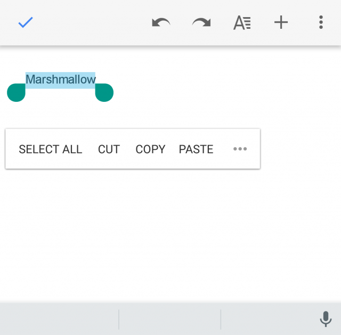Redo the previously undone action

[201, 22]
